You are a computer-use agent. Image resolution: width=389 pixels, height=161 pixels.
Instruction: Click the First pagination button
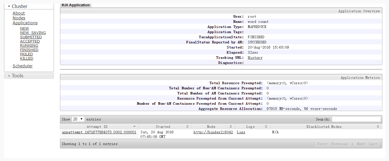(322, 144)
